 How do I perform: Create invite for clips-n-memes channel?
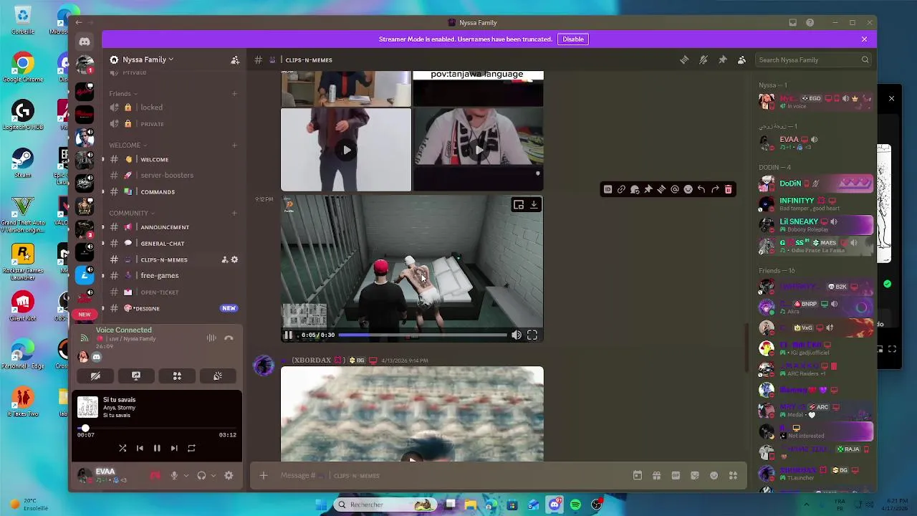(224, 259)
